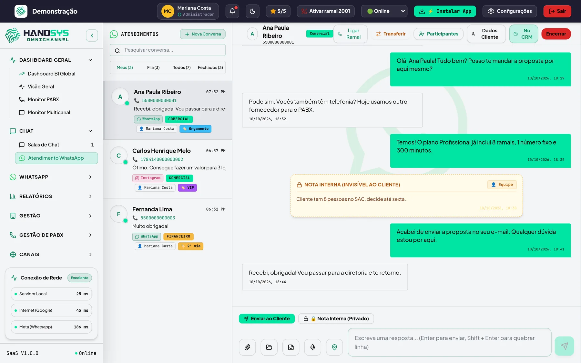
Task: Click the Internet (Google) latency row
Action: coord(51,310)
